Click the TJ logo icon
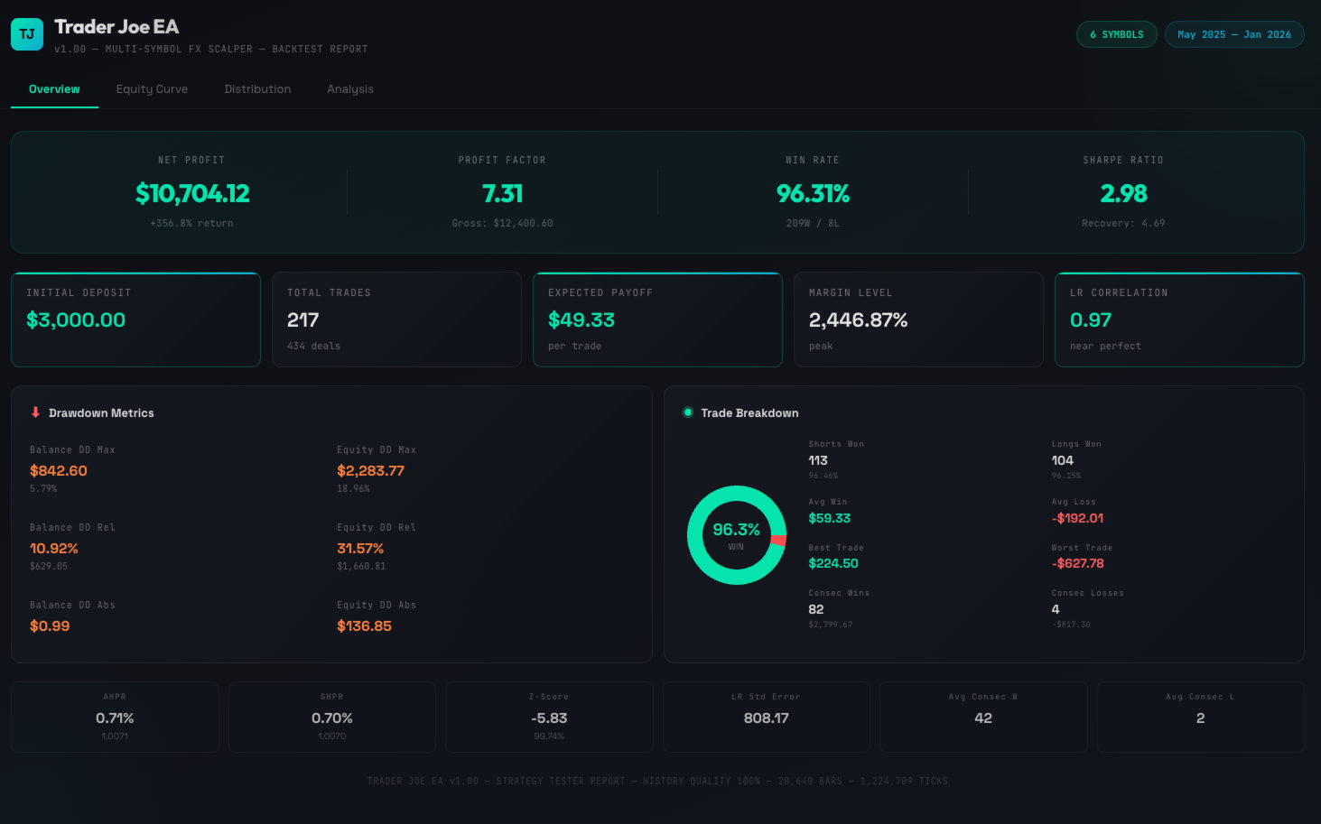Image resolution: width=1321 pixels, height=824 pixels. coord(27,34)
